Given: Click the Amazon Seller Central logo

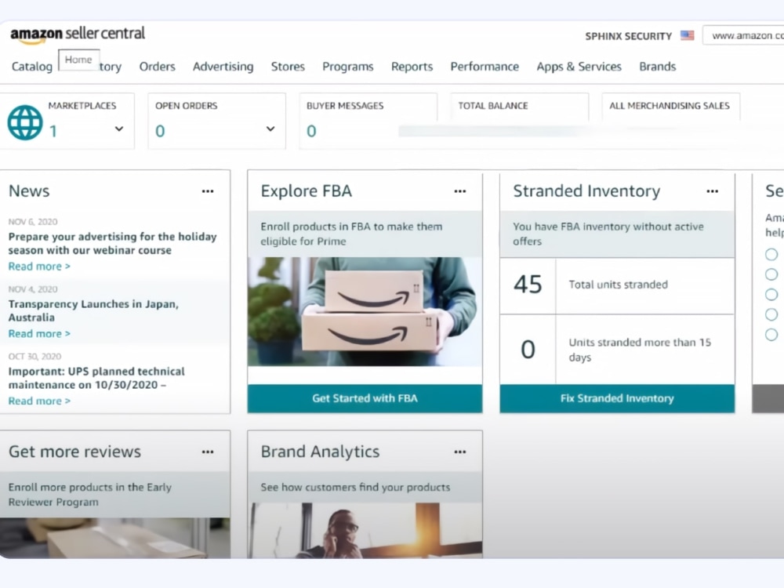Looking at the screenshot, I should coord(78,34).
